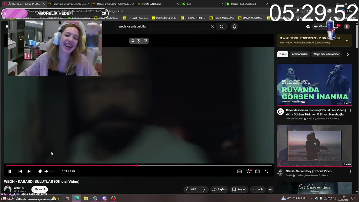Open the 'FİNANS MERKEZİN...' bookmark
This screenshot has height=202, width=359.
[x=222, y=18]
